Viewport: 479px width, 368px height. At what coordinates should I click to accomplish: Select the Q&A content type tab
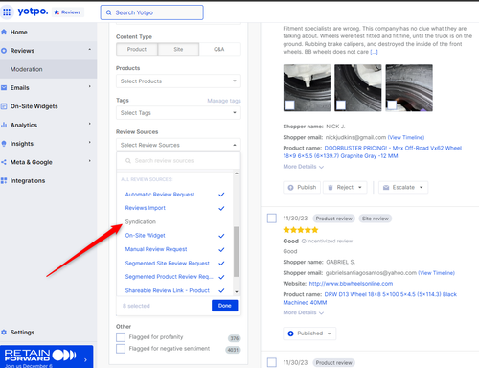(x=219, y=49)
